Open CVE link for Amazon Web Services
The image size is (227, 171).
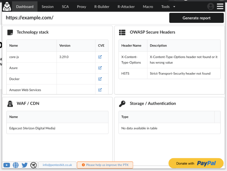coord(100,90)
